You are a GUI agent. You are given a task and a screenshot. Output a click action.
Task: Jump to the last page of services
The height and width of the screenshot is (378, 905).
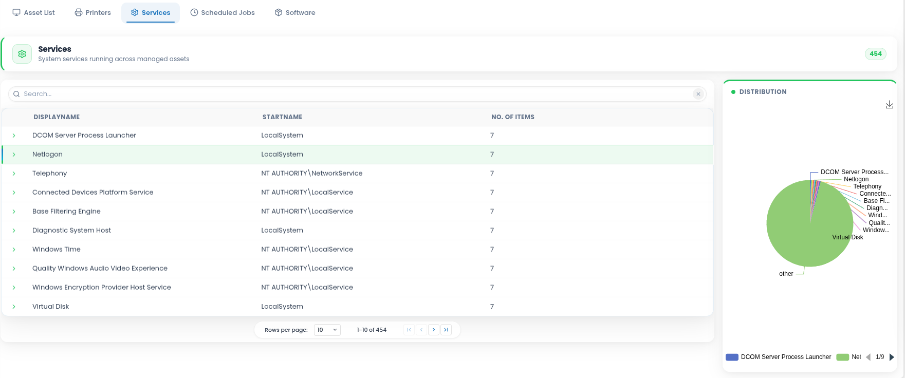446,330
